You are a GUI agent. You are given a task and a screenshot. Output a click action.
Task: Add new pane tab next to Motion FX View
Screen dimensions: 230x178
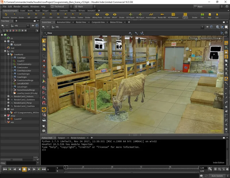129,22
